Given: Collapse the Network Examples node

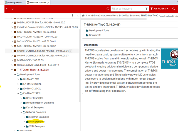Looking at the screenshot, I should click(x=21, y=112).
